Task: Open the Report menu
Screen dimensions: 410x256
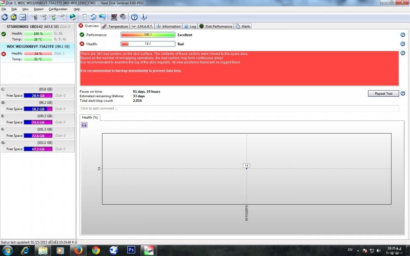Action: click(38, 9)
